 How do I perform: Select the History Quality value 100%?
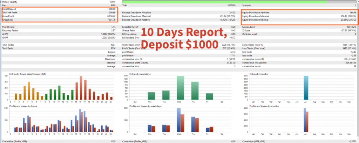pos(113,2)
